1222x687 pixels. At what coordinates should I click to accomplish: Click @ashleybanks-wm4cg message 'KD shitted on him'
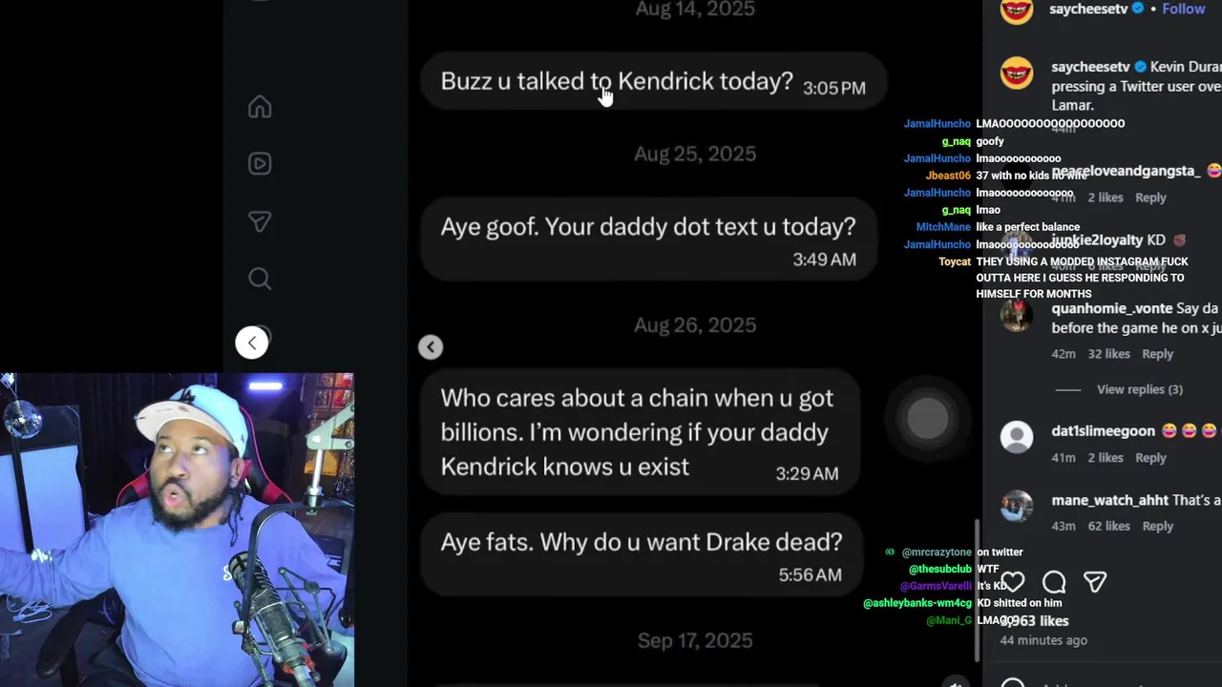pos(962,603)
